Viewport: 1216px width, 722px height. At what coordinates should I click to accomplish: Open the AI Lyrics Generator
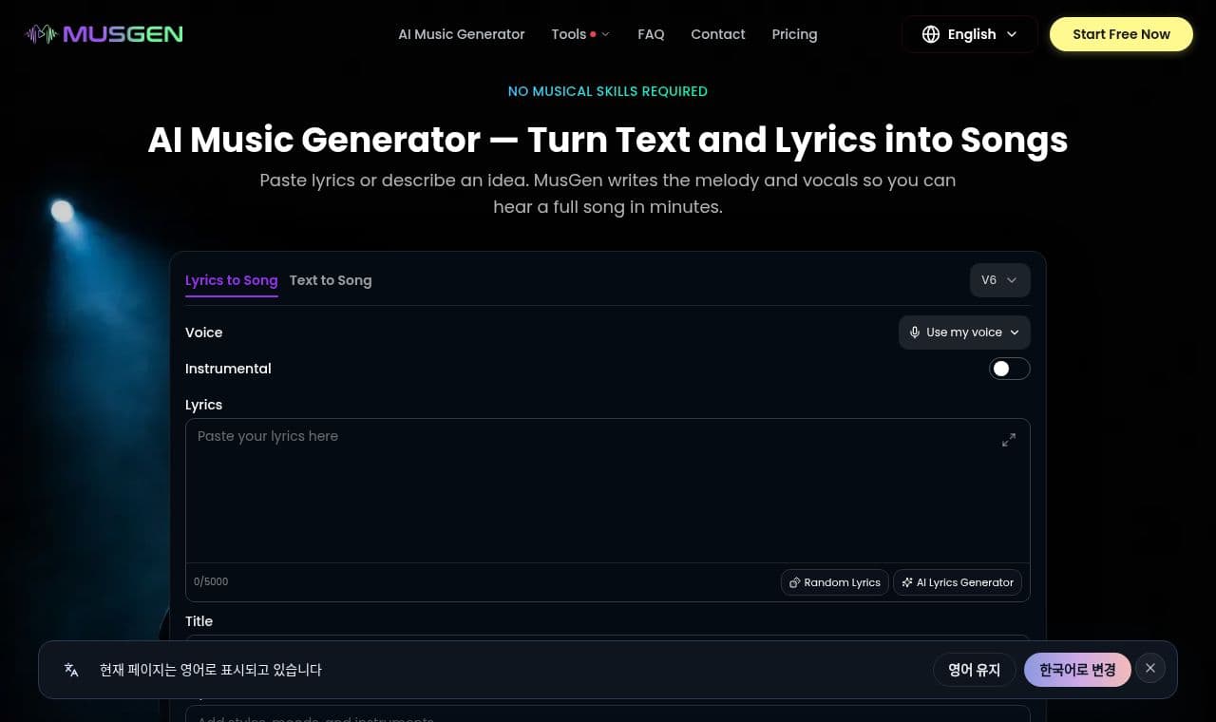click(x=958, y=582)
